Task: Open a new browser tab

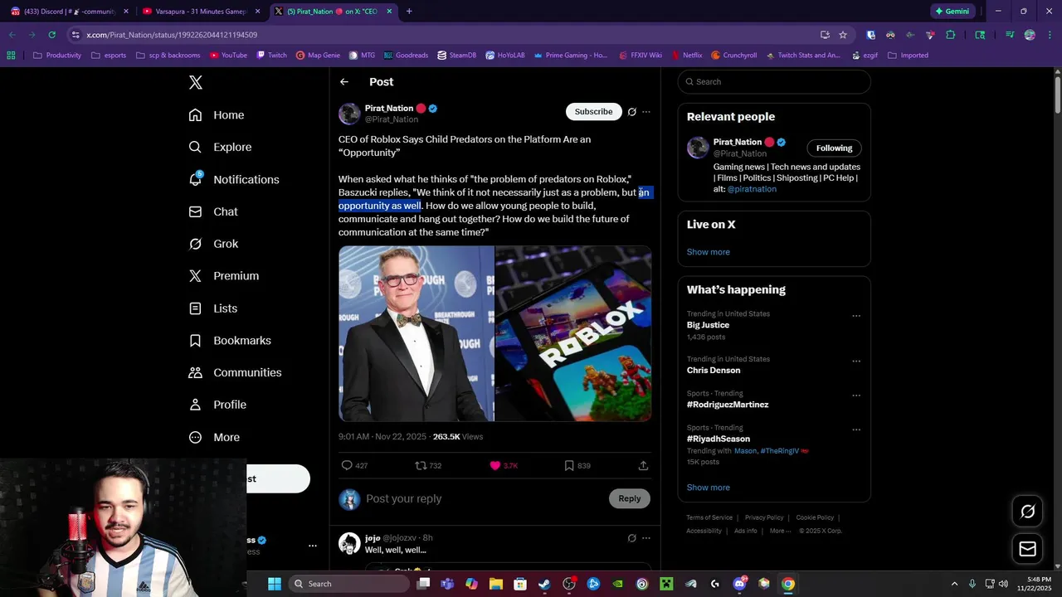Action: click(409, 12)
